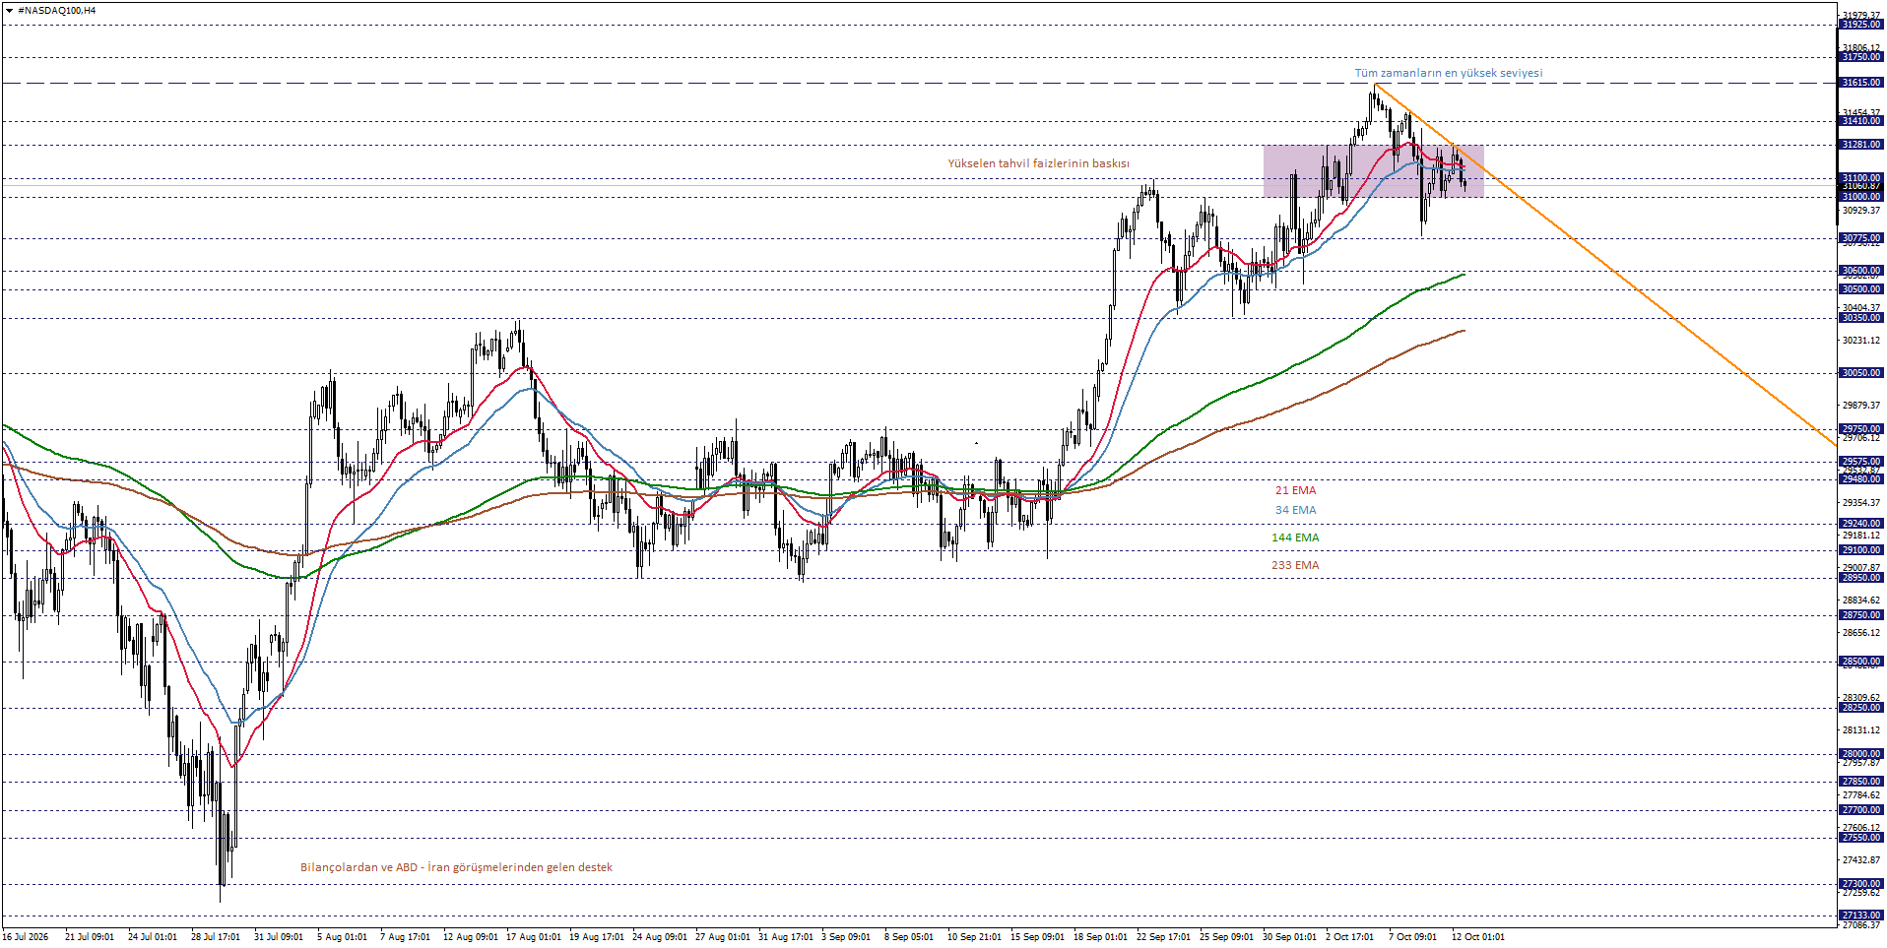Click the 5 Aug 01:01 time label
This screenshot has width=1887, height=948.
(342, 937)
